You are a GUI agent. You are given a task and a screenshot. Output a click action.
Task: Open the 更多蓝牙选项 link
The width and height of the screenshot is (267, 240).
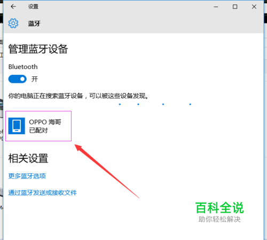27,176
